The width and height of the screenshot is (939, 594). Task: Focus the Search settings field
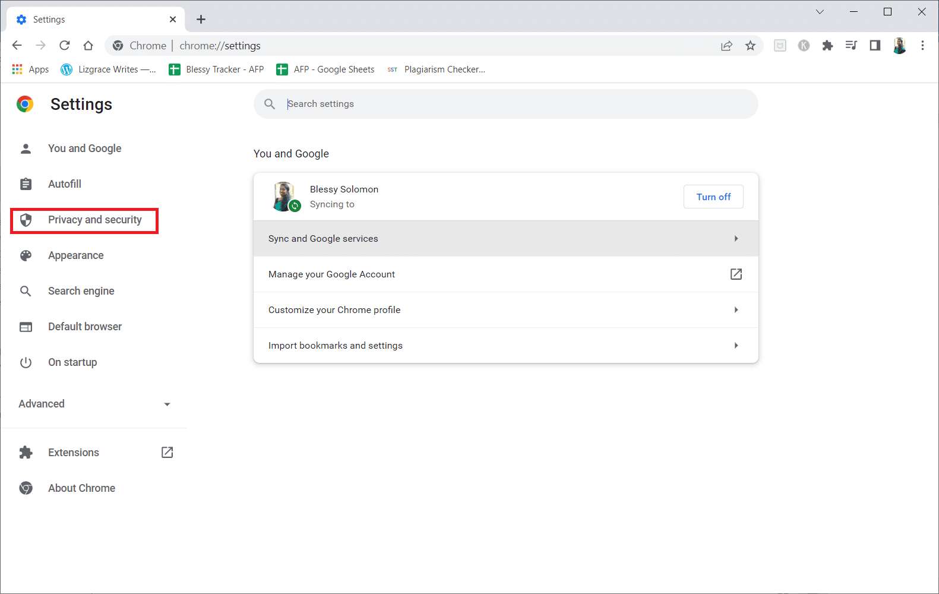click(x=506, y=104)
